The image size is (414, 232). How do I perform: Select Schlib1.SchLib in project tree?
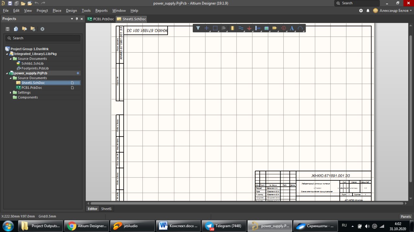click(x=32, y=64)
